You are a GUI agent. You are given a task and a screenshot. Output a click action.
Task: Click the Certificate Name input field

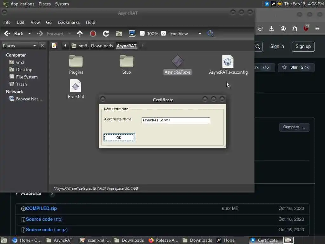(176, 120)
